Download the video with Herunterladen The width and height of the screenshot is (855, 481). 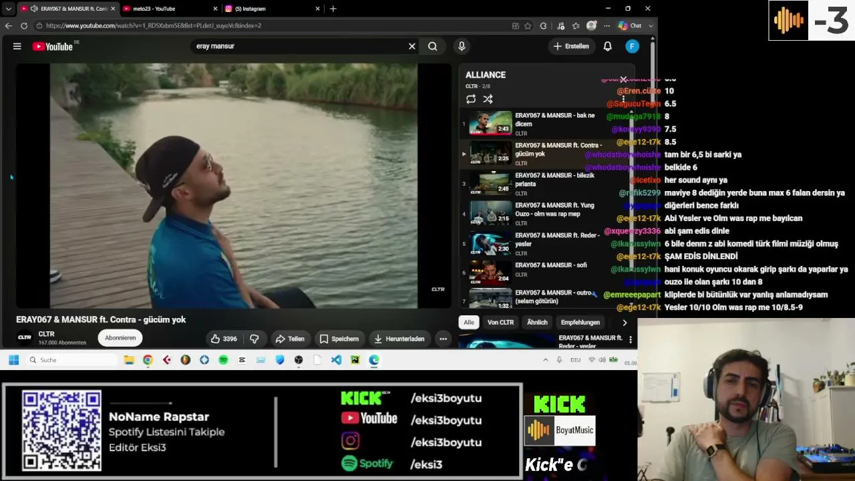[399, 339]
